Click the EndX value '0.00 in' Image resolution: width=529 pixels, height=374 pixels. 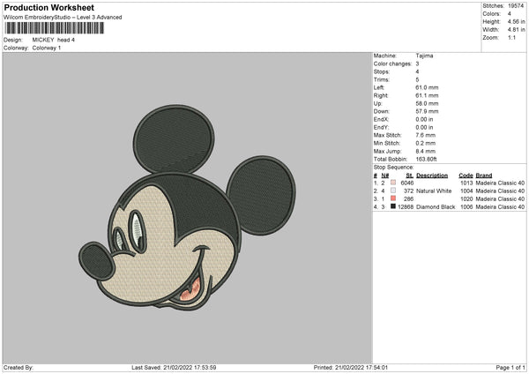coord(424,119)
